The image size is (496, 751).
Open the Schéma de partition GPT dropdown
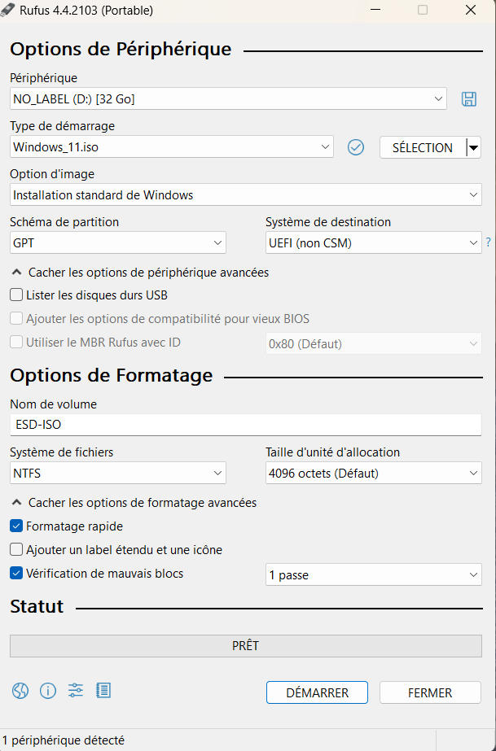(x=118, y=242)
